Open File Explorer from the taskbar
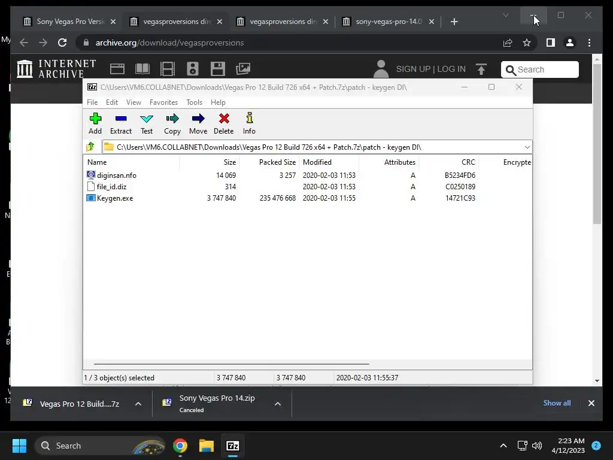Viewport: 613px width, 460px height. click(207, 446)
